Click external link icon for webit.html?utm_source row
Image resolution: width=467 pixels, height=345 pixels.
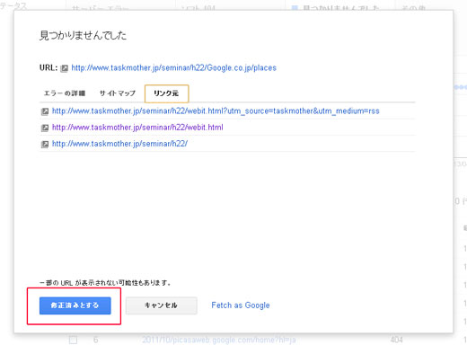(45, 111)
